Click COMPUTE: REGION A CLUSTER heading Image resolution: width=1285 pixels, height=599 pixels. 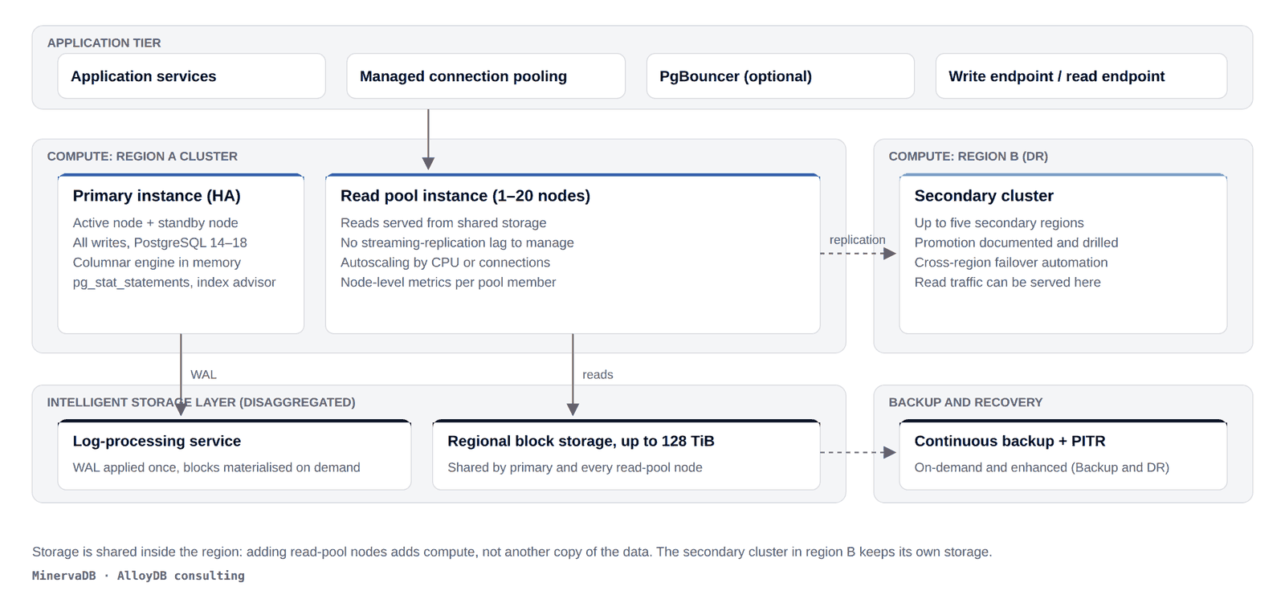[x=142, y=156]
